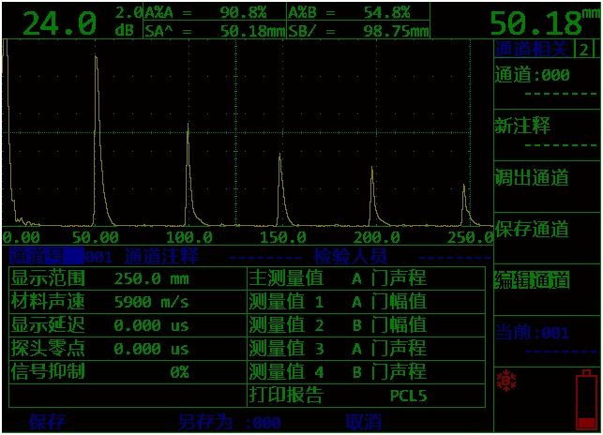
Task: Open the 主测量值 A门声程 selector
Action: pos(388,278)
